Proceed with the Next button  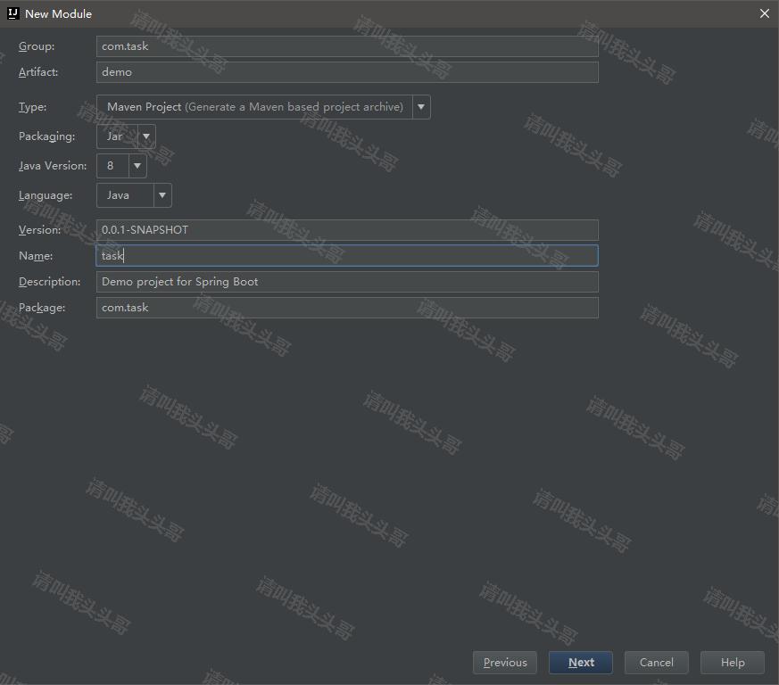tap(580, 662)
